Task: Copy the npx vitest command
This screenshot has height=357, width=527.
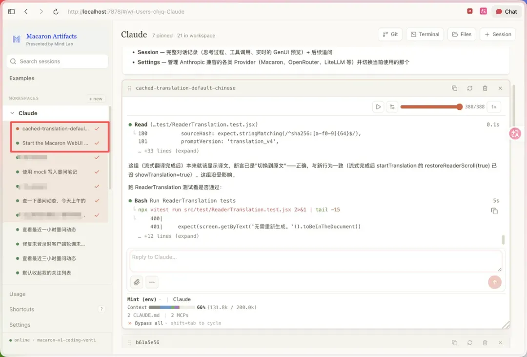Action: pos(494,211)
